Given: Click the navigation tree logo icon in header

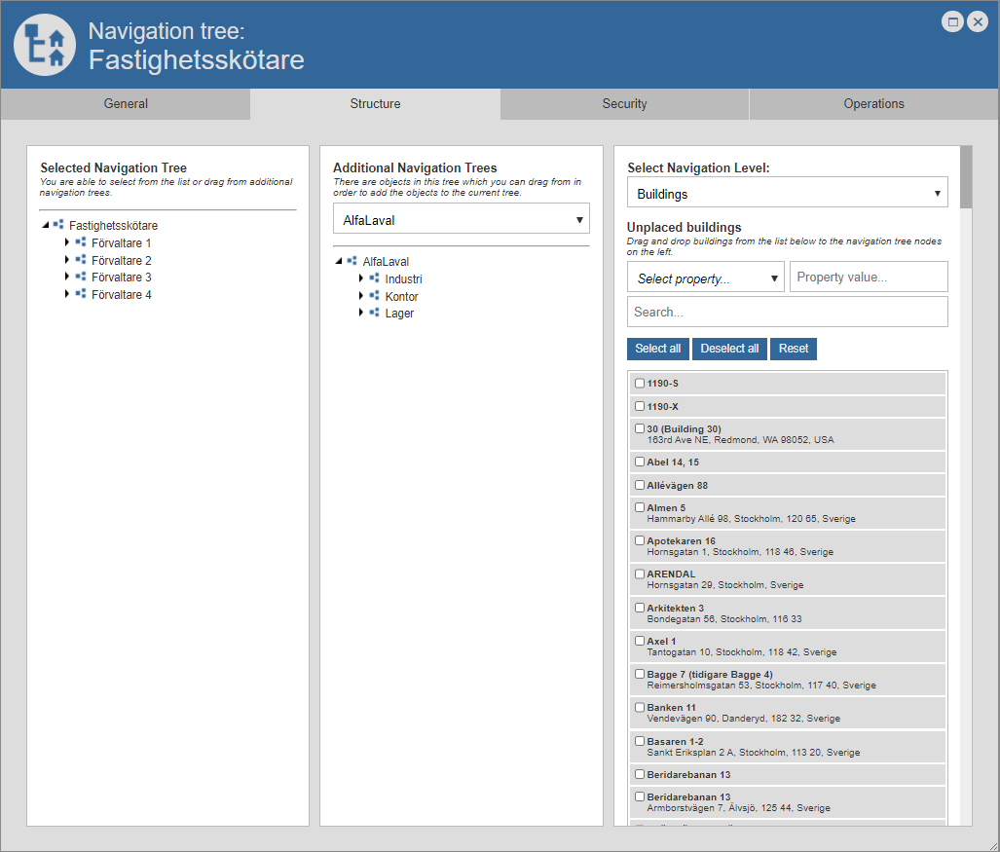Looking at the screenshot, I should tap(45, 46).
